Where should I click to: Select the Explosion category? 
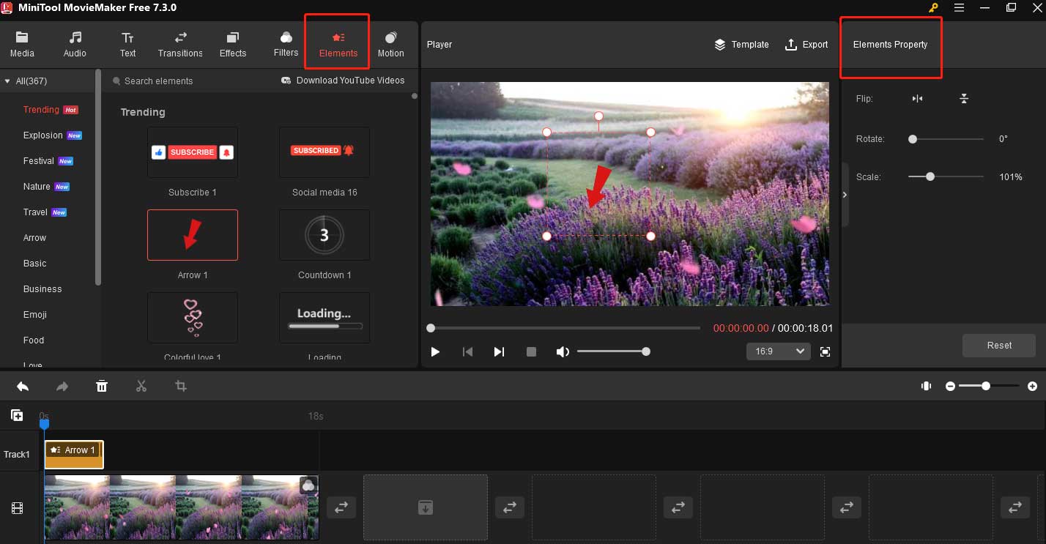[43, 135]
